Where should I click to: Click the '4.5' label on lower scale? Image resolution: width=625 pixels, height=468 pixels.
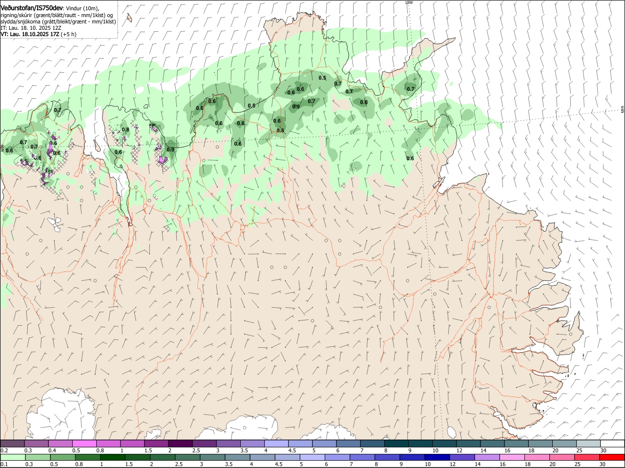tap(279, 464)
